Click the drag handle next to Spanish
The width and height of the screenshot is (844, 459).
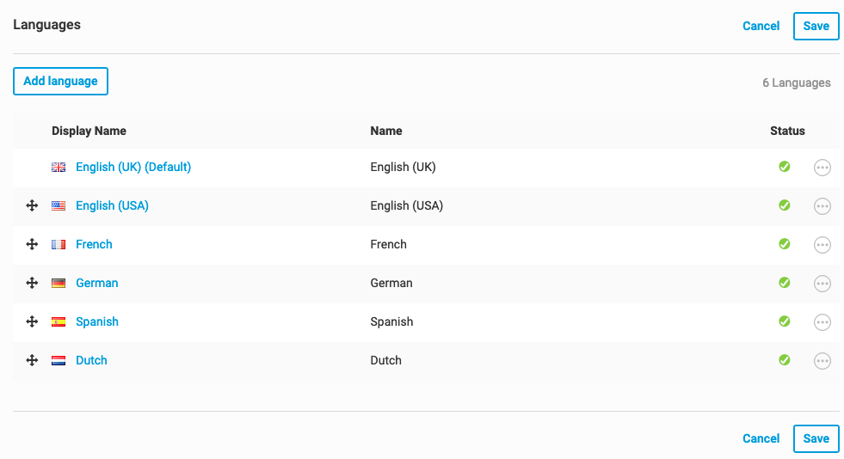point(32,322)
